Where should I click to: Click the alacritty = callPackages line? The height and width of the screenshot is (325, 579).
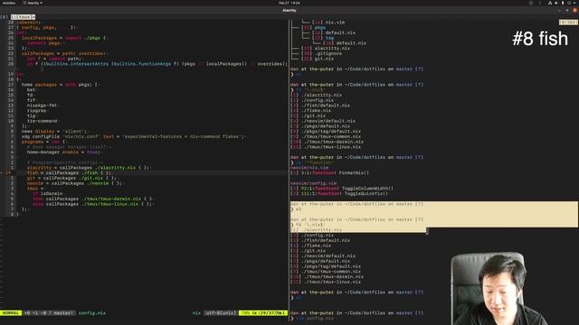coord(89,167)
